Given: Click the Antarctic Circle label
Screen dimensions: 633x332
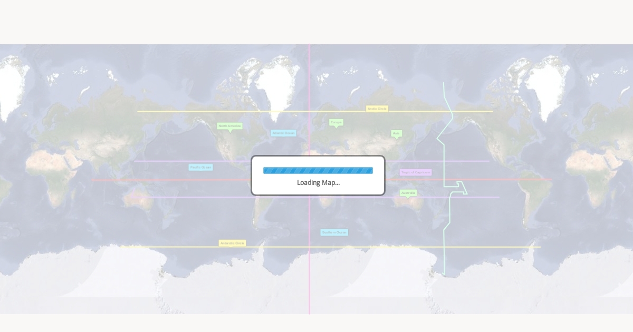Looking at the screenshot, I should [x=233, y=243].
